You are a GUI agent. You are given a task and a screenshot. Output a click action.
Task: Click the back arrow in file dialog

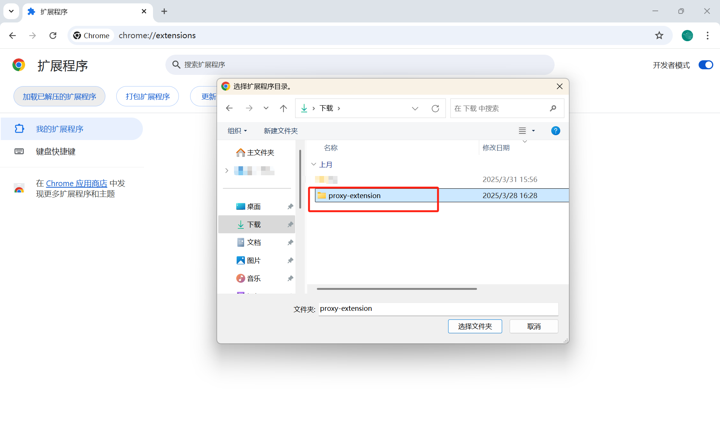[229, 109]
